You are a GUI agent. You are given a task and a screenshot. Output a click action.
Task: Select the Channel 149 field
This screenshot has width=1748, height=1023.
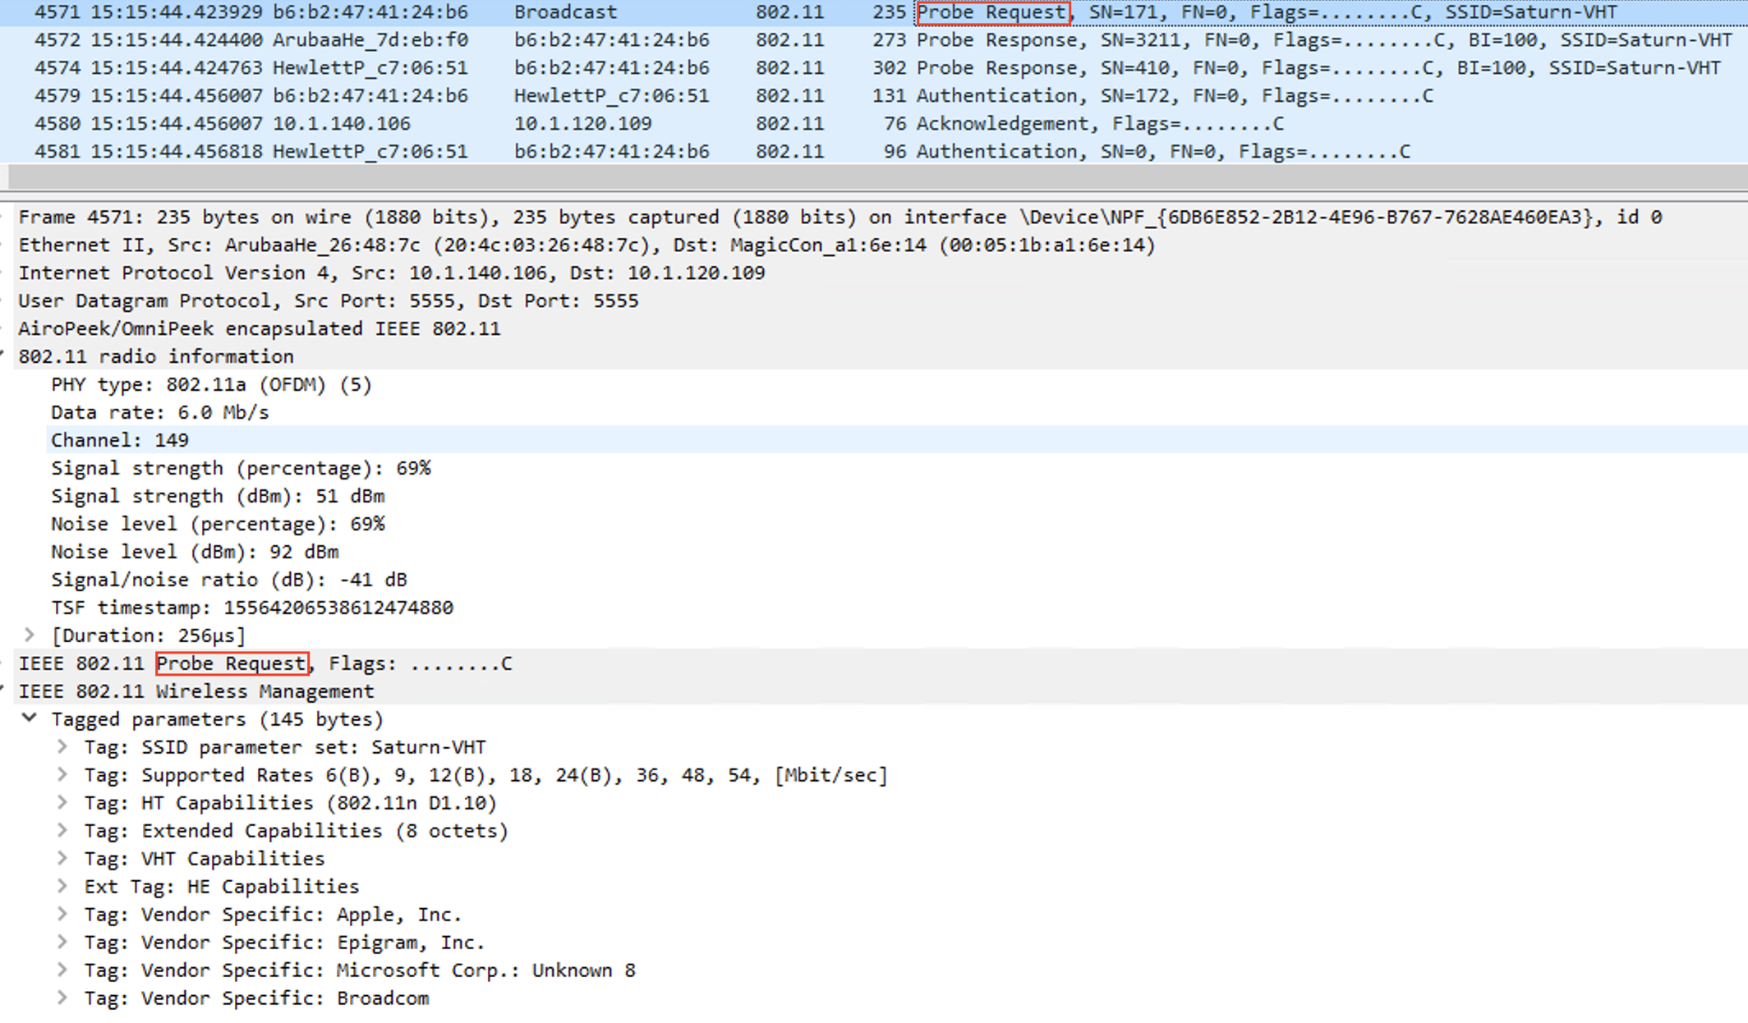pyautogui.click(x=119, y=440)
